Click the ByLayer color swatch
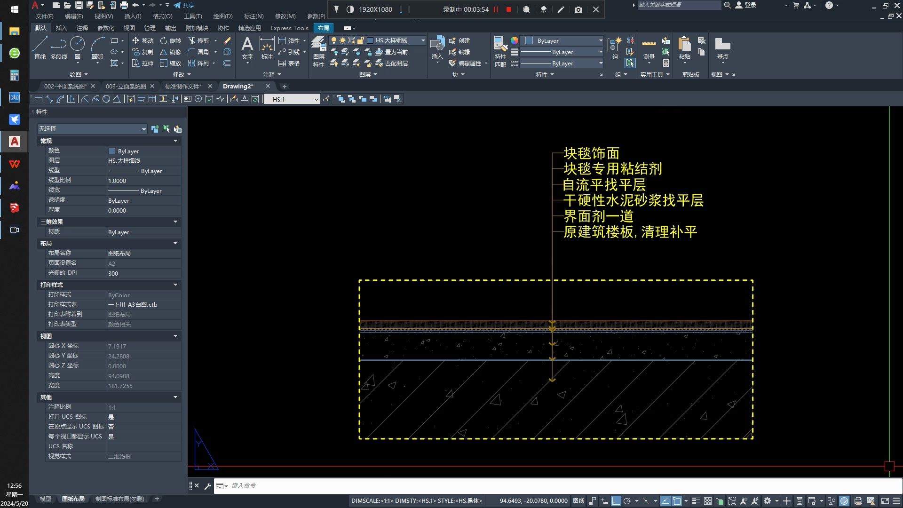Viewport: 903px width, 508px height. pyautogui.click(x=111, y=151)
